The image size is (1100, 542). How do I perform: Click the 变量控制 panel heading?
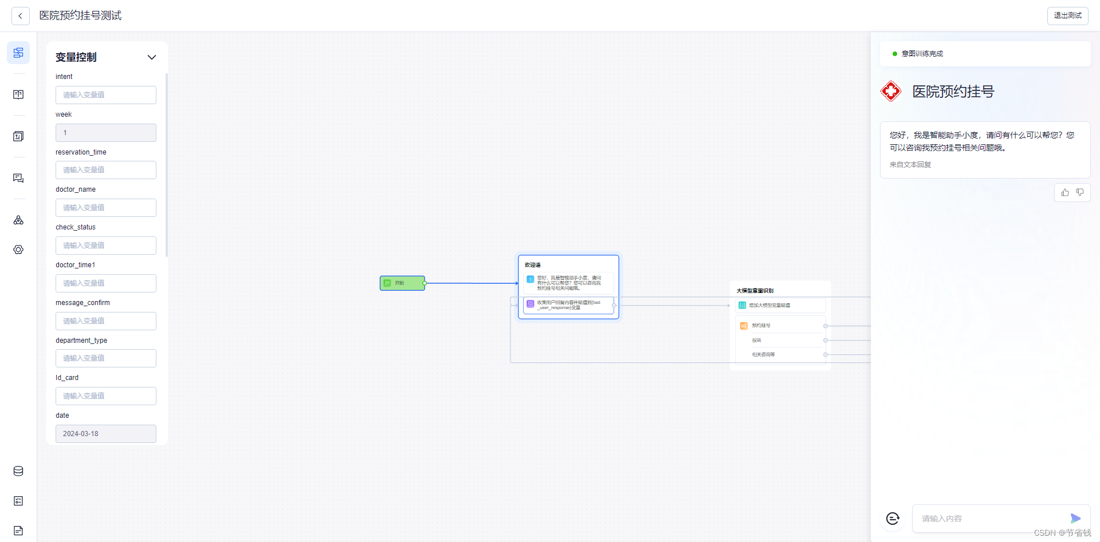point(76,57)
